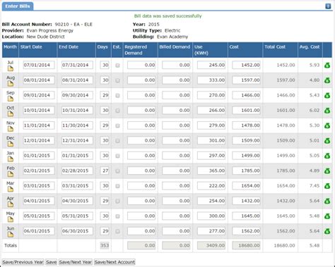Click the Cost field showing 1654.00

[246, 185]
